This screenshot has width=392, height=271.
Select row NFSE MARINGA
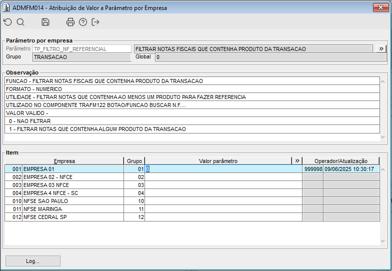point(192,209)
